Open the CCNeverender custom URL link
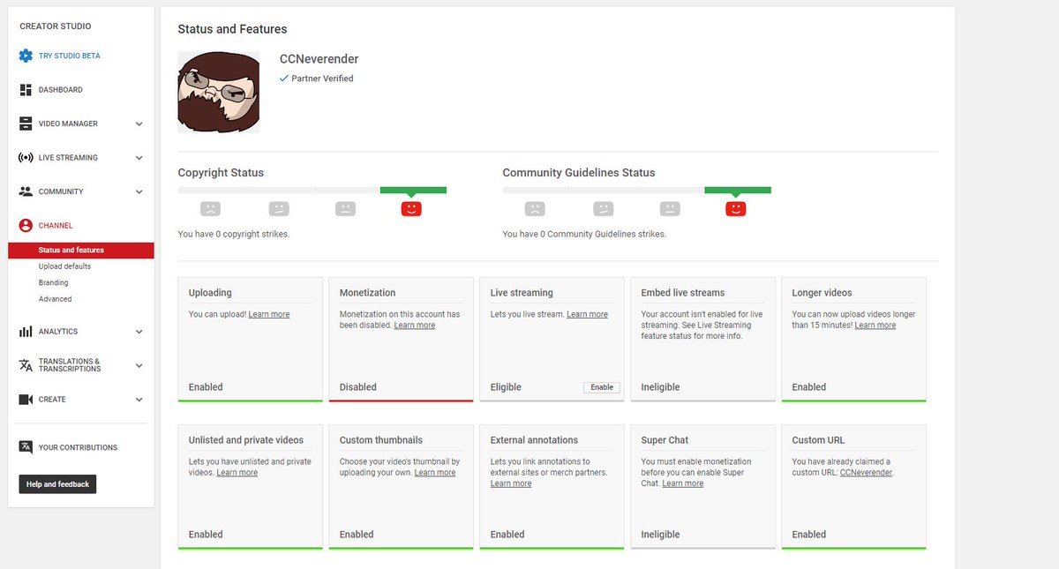This screenshot has width=1059, height=569. pos(867,473)
